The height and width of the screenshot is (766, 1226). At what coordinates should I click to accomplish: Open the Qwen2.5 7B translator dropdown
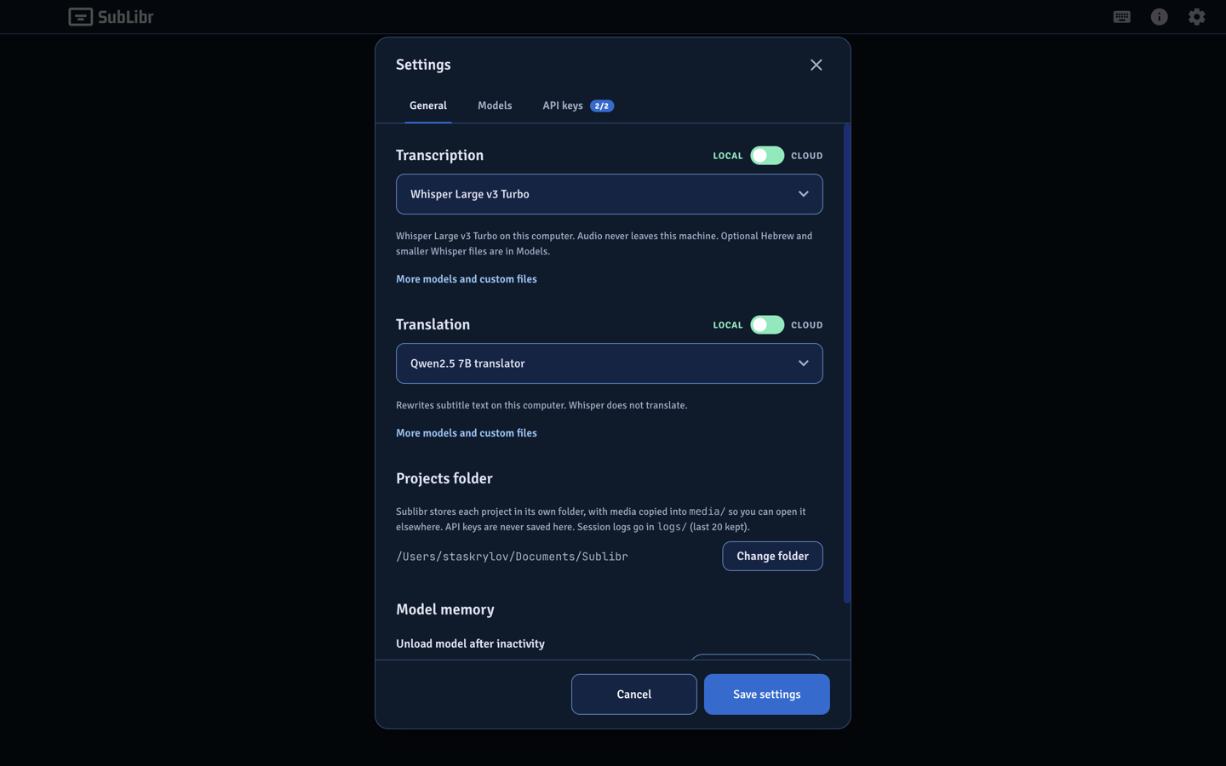pos(609,363)
